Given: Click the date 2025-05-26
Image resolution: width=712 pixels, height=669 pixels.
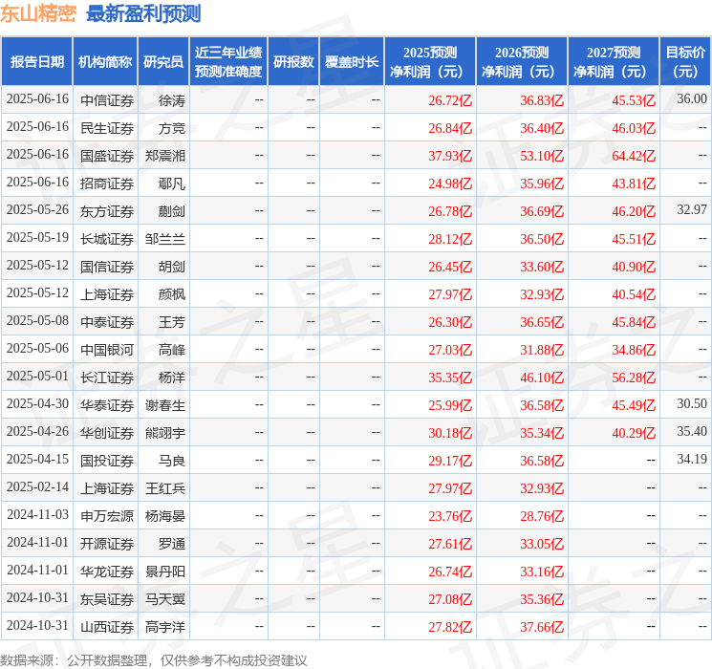Looking at the screenshot, I should click(37, 209).
